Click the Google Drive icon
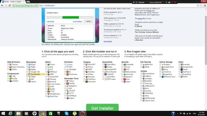The height and width of the screenshot is (116, 207). (162, 67)
